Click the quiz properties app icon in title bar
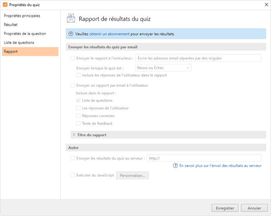 (x=5, y=5)
